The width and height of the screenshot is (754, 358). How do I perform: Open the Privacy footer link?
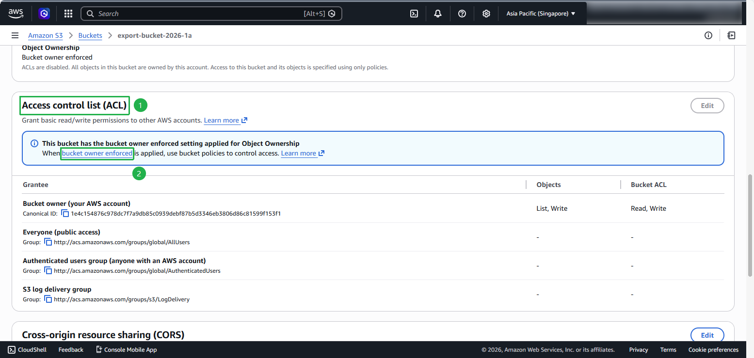click(x=639, y=350)
